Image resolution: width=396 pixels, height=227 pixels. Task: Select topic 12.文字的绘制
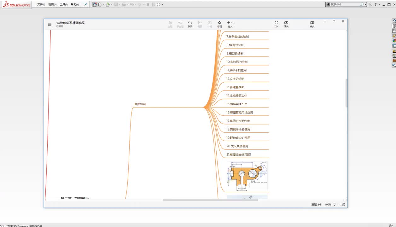pyautogui.click(x=235, y=79)
